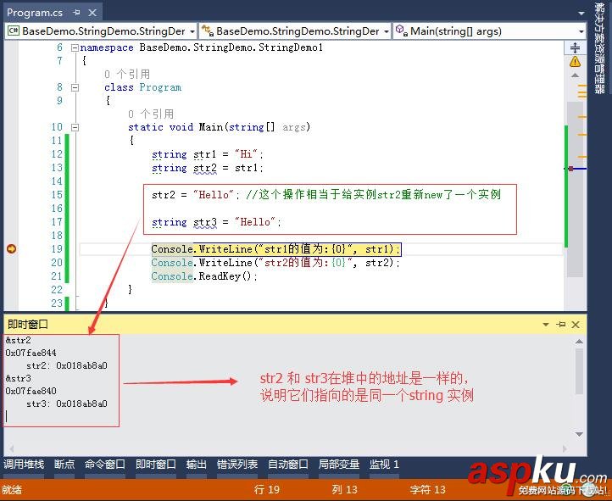Click the class icon in the type dropdown
612x501 pixels.
pyautogui.click(x=208, y=31)
